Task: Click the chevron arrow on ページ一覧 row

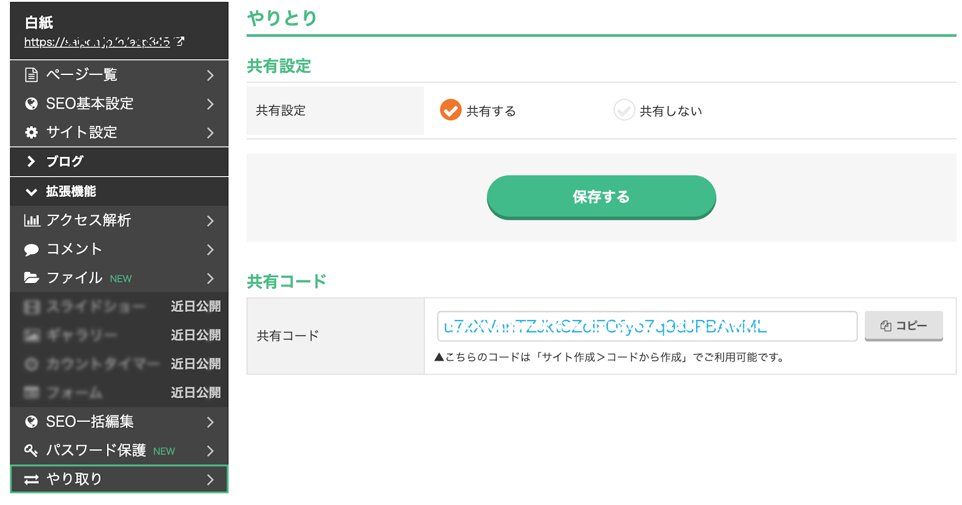Action: coord(210,75)
